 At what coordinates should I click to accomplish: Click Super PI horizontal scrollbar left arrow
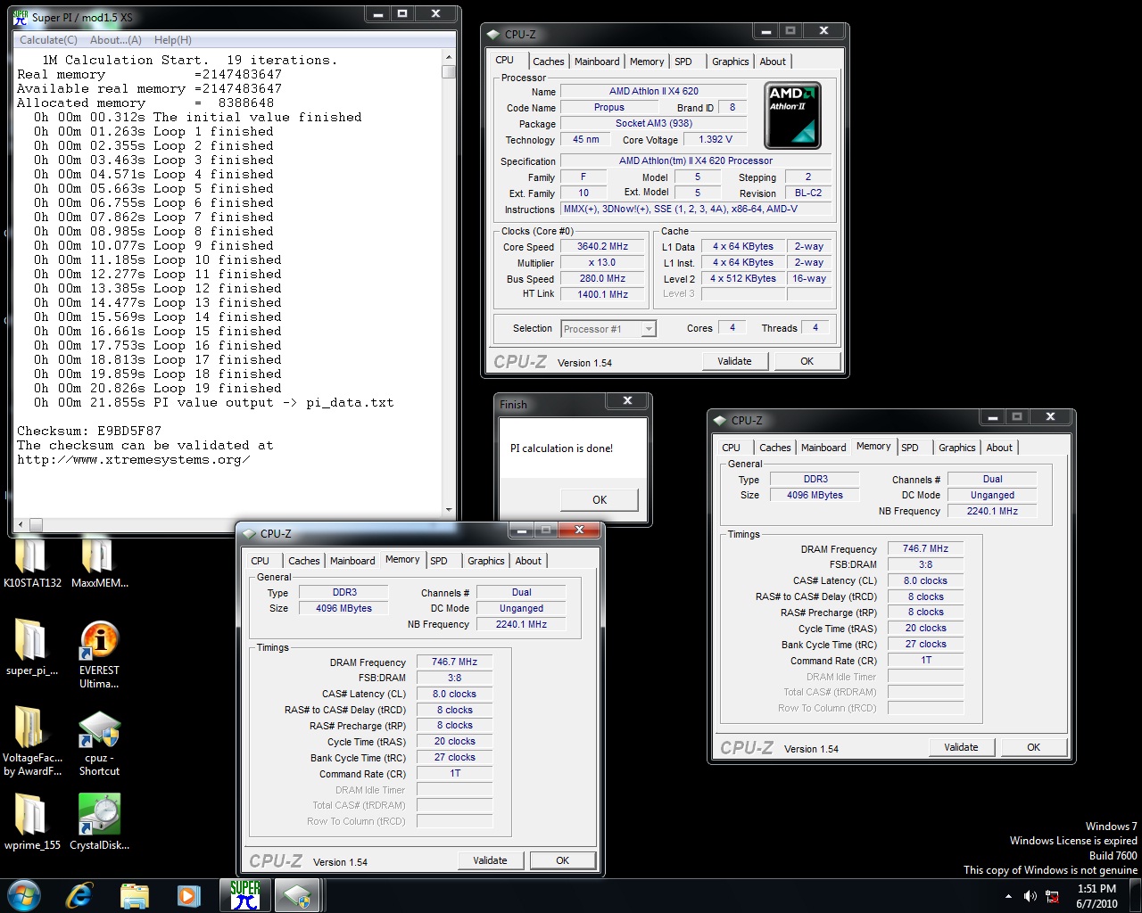[x=21, y=523]
